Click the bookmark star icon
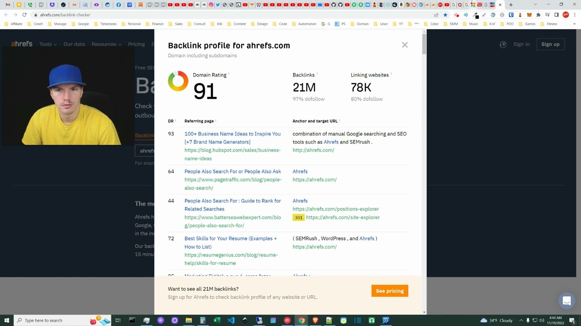Viewport: 581px width, 326px height. tap(445, 15)
